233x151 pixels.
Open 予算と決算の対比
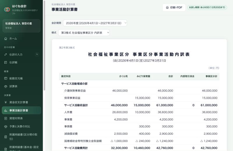[x=21, y=127]
